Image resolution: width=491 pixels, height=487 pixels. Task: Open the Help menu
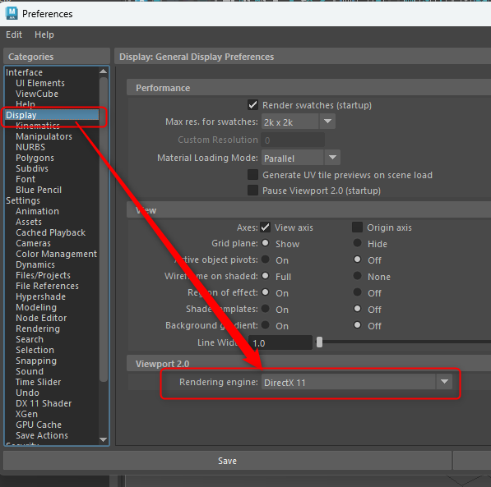click(44, 34)
